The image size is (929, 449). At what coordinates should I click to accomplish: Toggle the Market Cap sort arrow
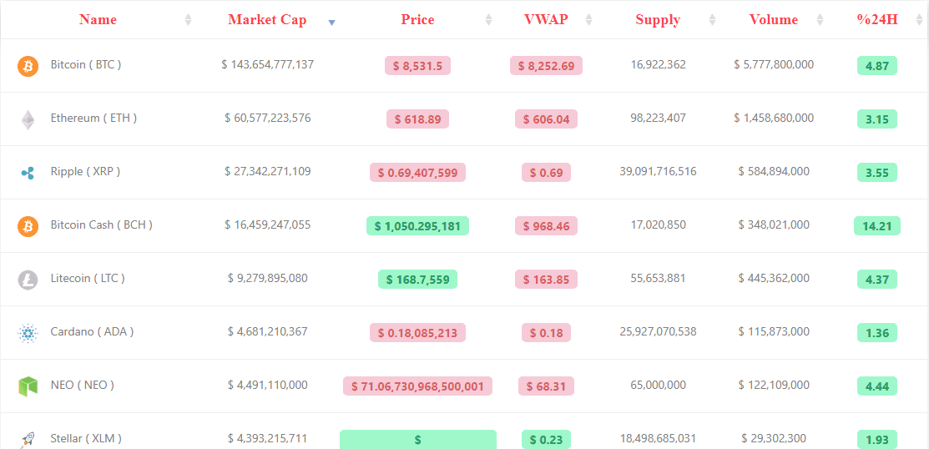(332, 23)
